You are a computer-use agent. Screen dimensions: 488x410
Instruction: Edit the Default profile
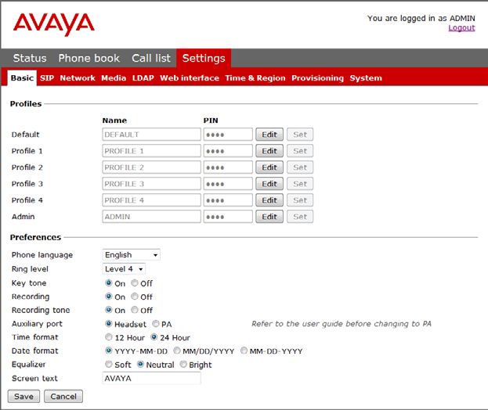click(269, 135)
